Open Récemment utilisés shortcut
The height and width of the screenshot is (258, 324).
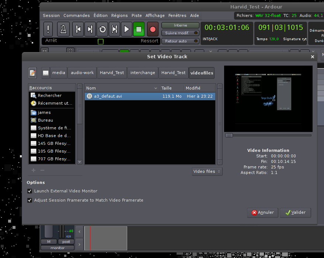point(52,103)
